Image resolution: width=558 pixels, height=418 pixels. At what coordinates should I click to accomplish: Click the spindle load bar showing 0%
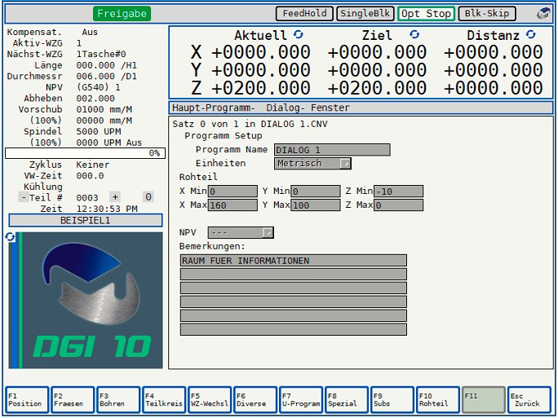click(x=85, y=153)
